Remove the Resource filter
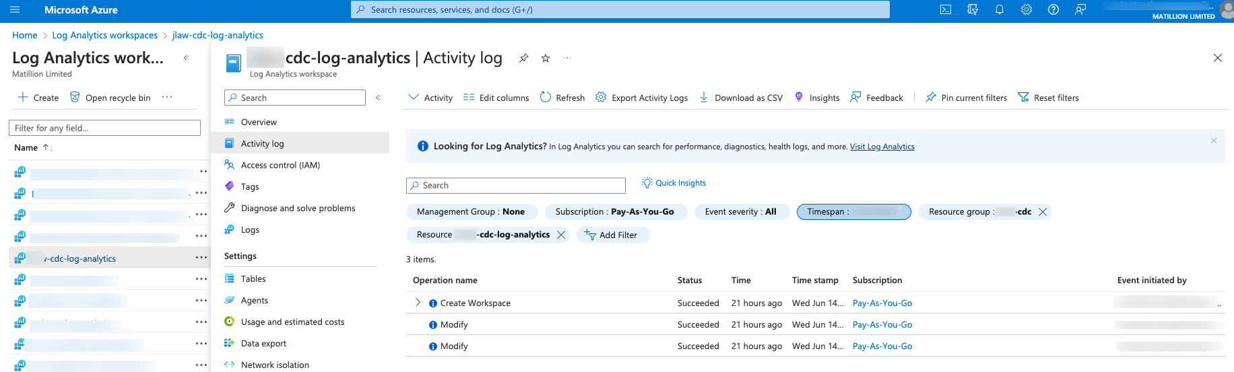Screen dimensions: 1234x372 pyautogui.click(x=561, y=235)
